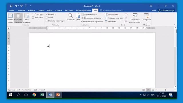The height and width of the screenshot is (103, 183).
Task: Undo the last action
Action: pos(16,6)
